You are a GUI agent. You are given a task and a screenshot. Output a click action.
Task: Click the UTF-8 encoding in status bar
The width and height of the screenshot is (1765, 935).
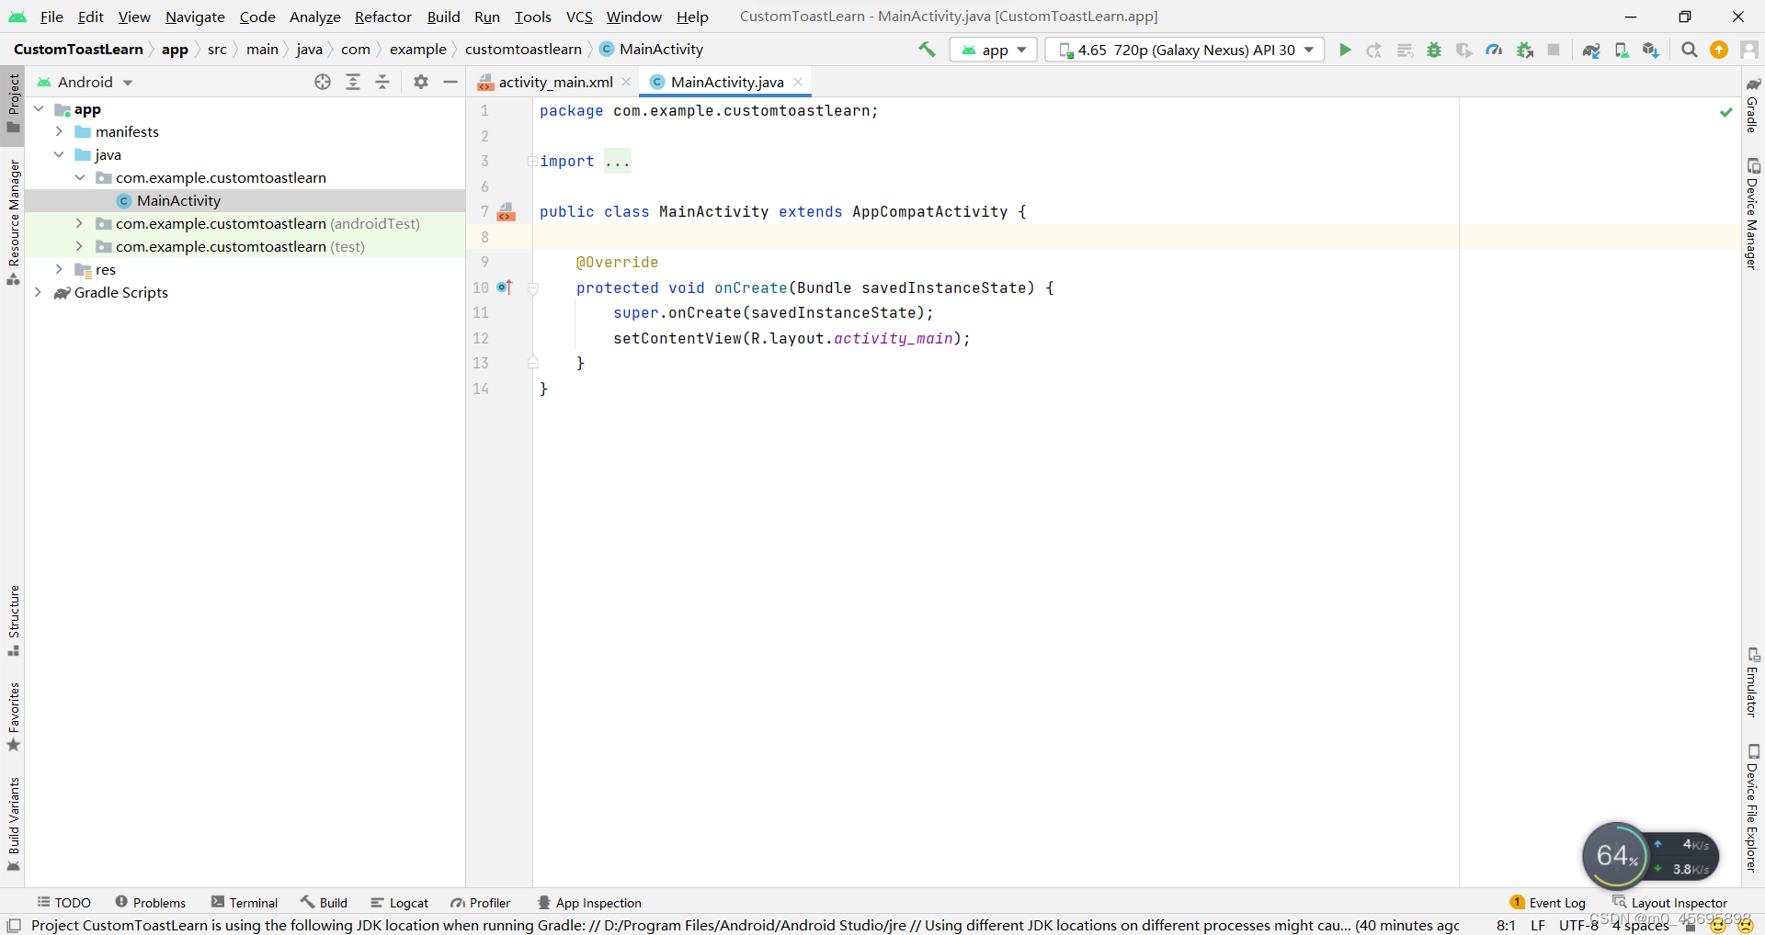pos(1578,925)
